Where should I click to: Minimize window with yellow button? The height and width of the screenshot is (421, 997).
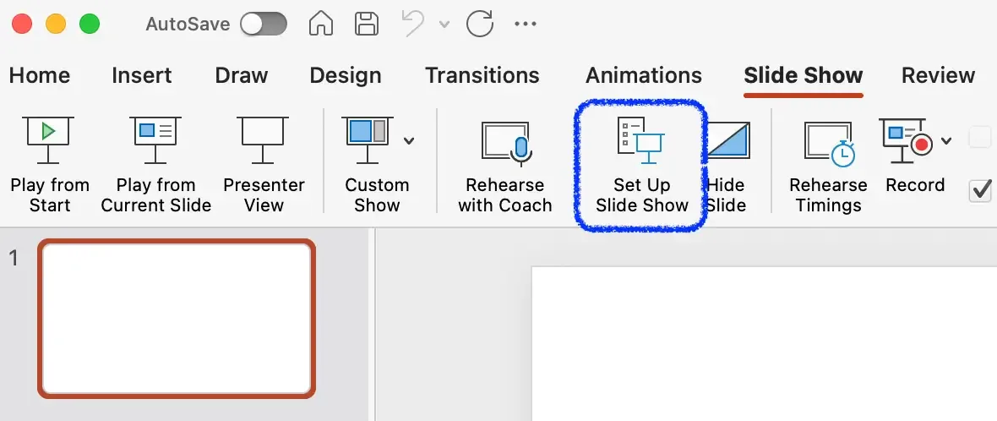56,25
